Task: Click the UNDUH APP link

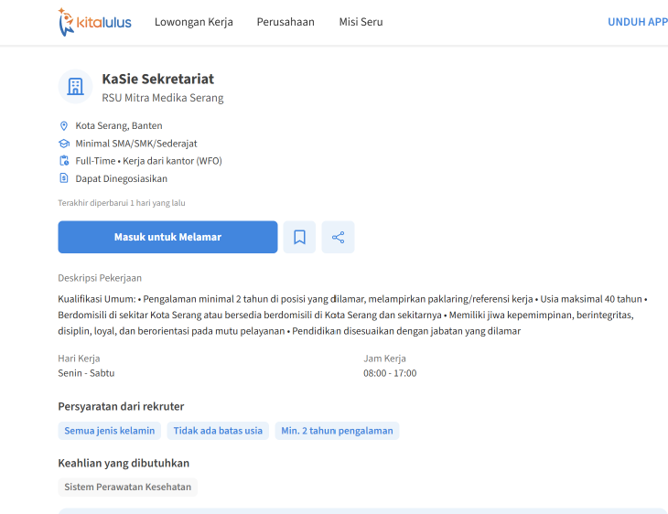Action: 637,22
